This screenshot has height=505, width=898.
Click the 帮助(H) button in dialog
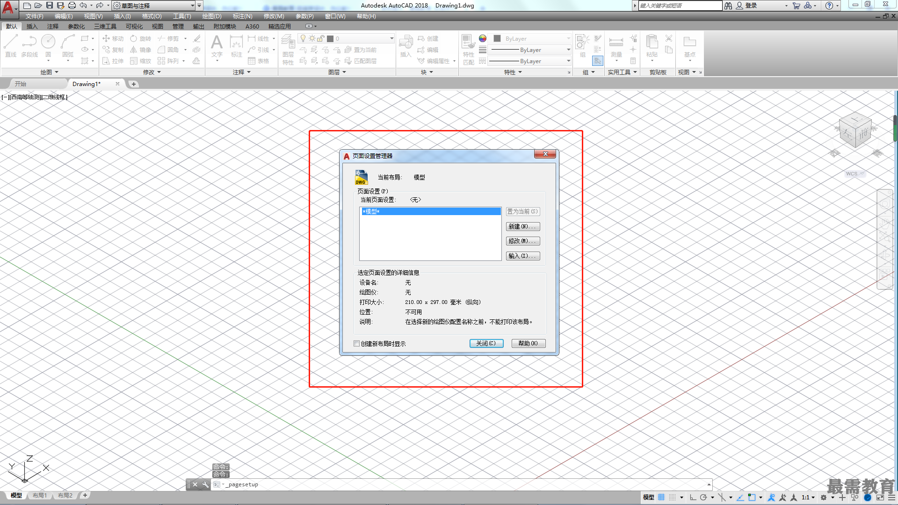click(528, 343)
